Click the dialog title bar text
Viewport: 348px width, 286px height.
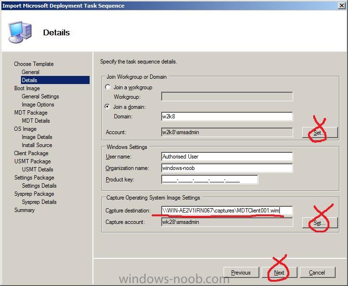[63, 6]
